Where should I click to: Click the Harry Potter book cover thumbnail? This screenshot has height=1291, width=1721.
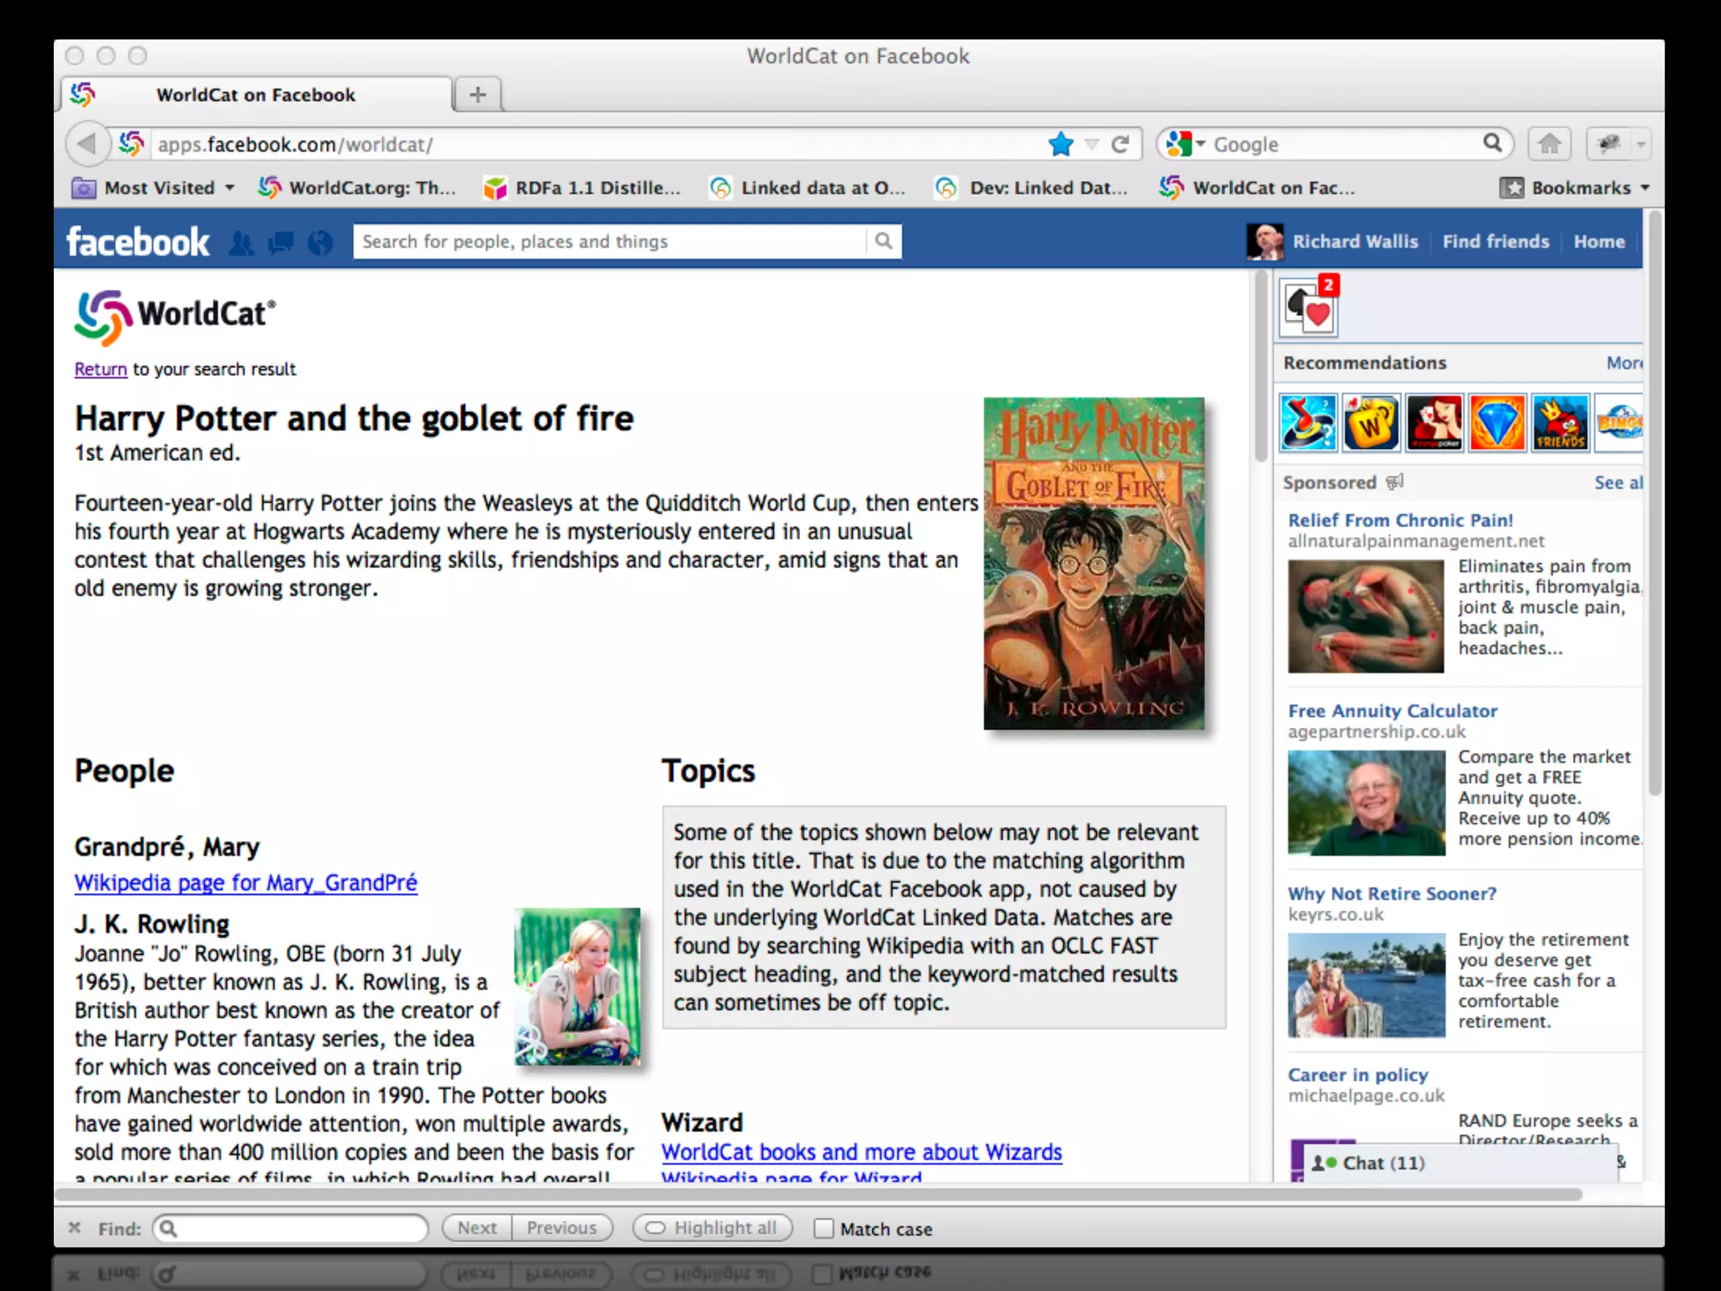click(x=1093, y=563)
